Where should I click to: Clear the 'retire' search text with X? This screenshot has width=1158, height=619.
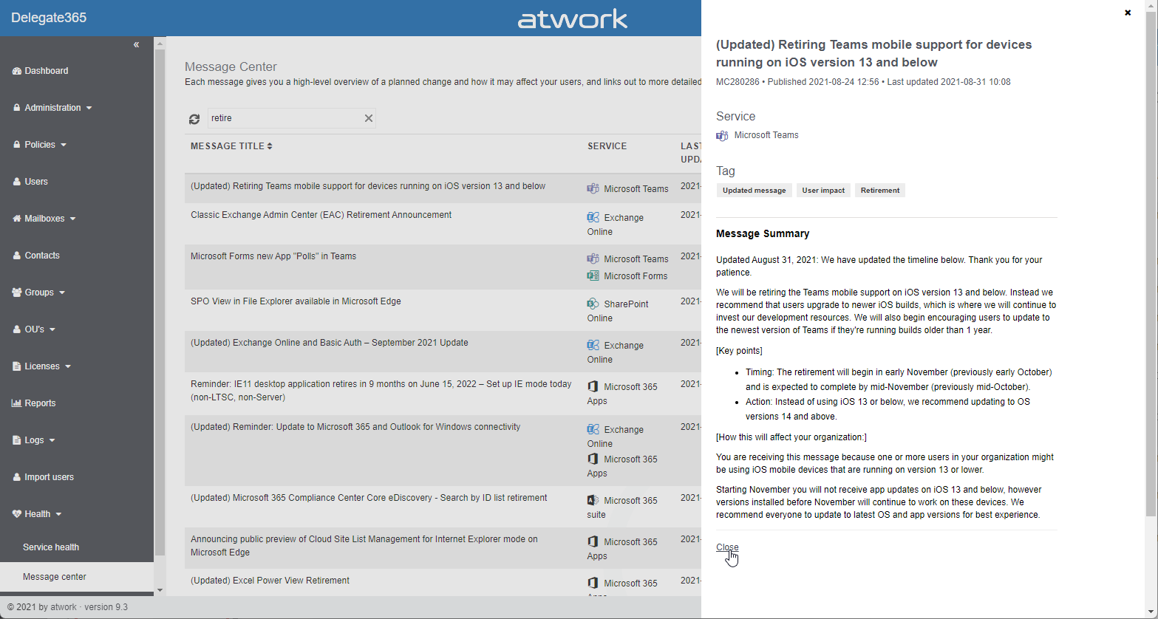click(x=368, y=118)
